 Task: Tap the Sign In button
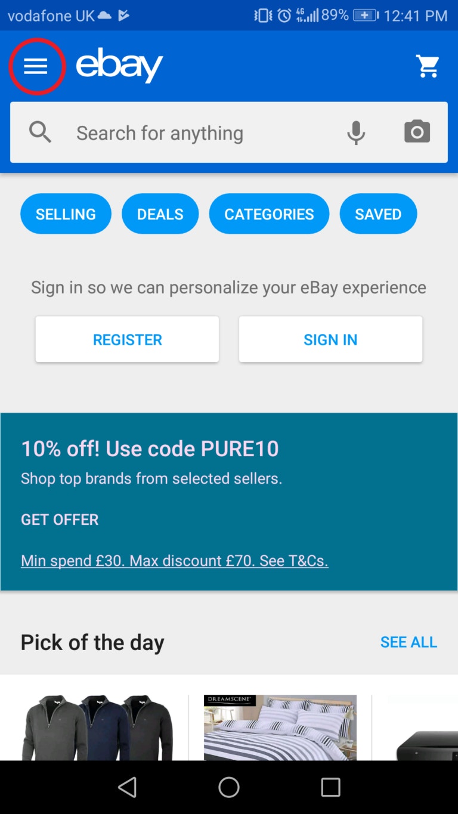(x=330, y=339)
